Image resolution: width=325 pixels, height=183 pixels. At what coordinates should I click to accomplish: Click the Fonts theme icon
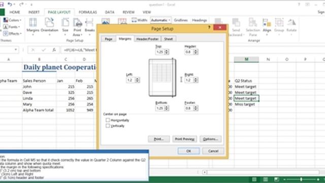(6, 27)
